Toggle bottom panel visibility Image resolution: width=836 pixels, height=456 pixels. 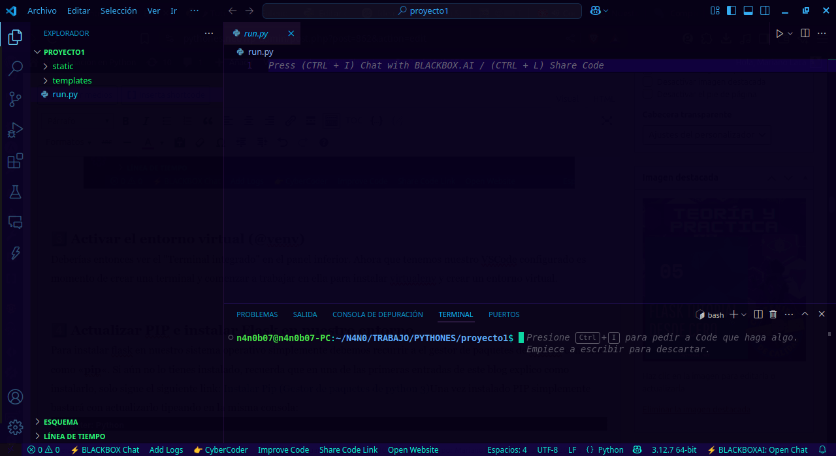[x=748, y=10]
